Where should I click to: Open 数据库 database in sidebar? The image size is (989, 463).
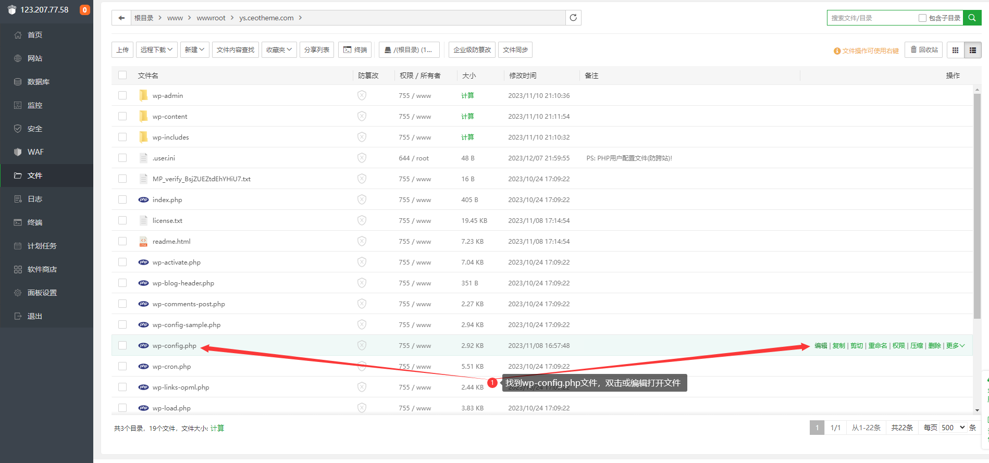(46, 82)
